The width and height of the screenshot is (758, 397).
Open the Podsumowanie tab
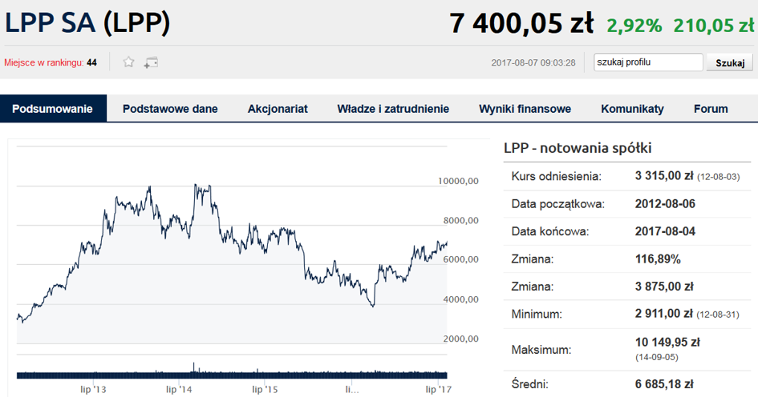pyautogui.click(x=53, y=109)
